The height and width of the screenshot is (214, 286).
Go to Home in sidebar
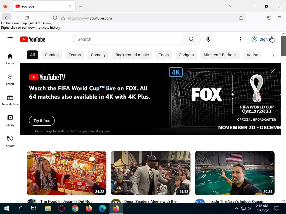[x=10, y=59]
